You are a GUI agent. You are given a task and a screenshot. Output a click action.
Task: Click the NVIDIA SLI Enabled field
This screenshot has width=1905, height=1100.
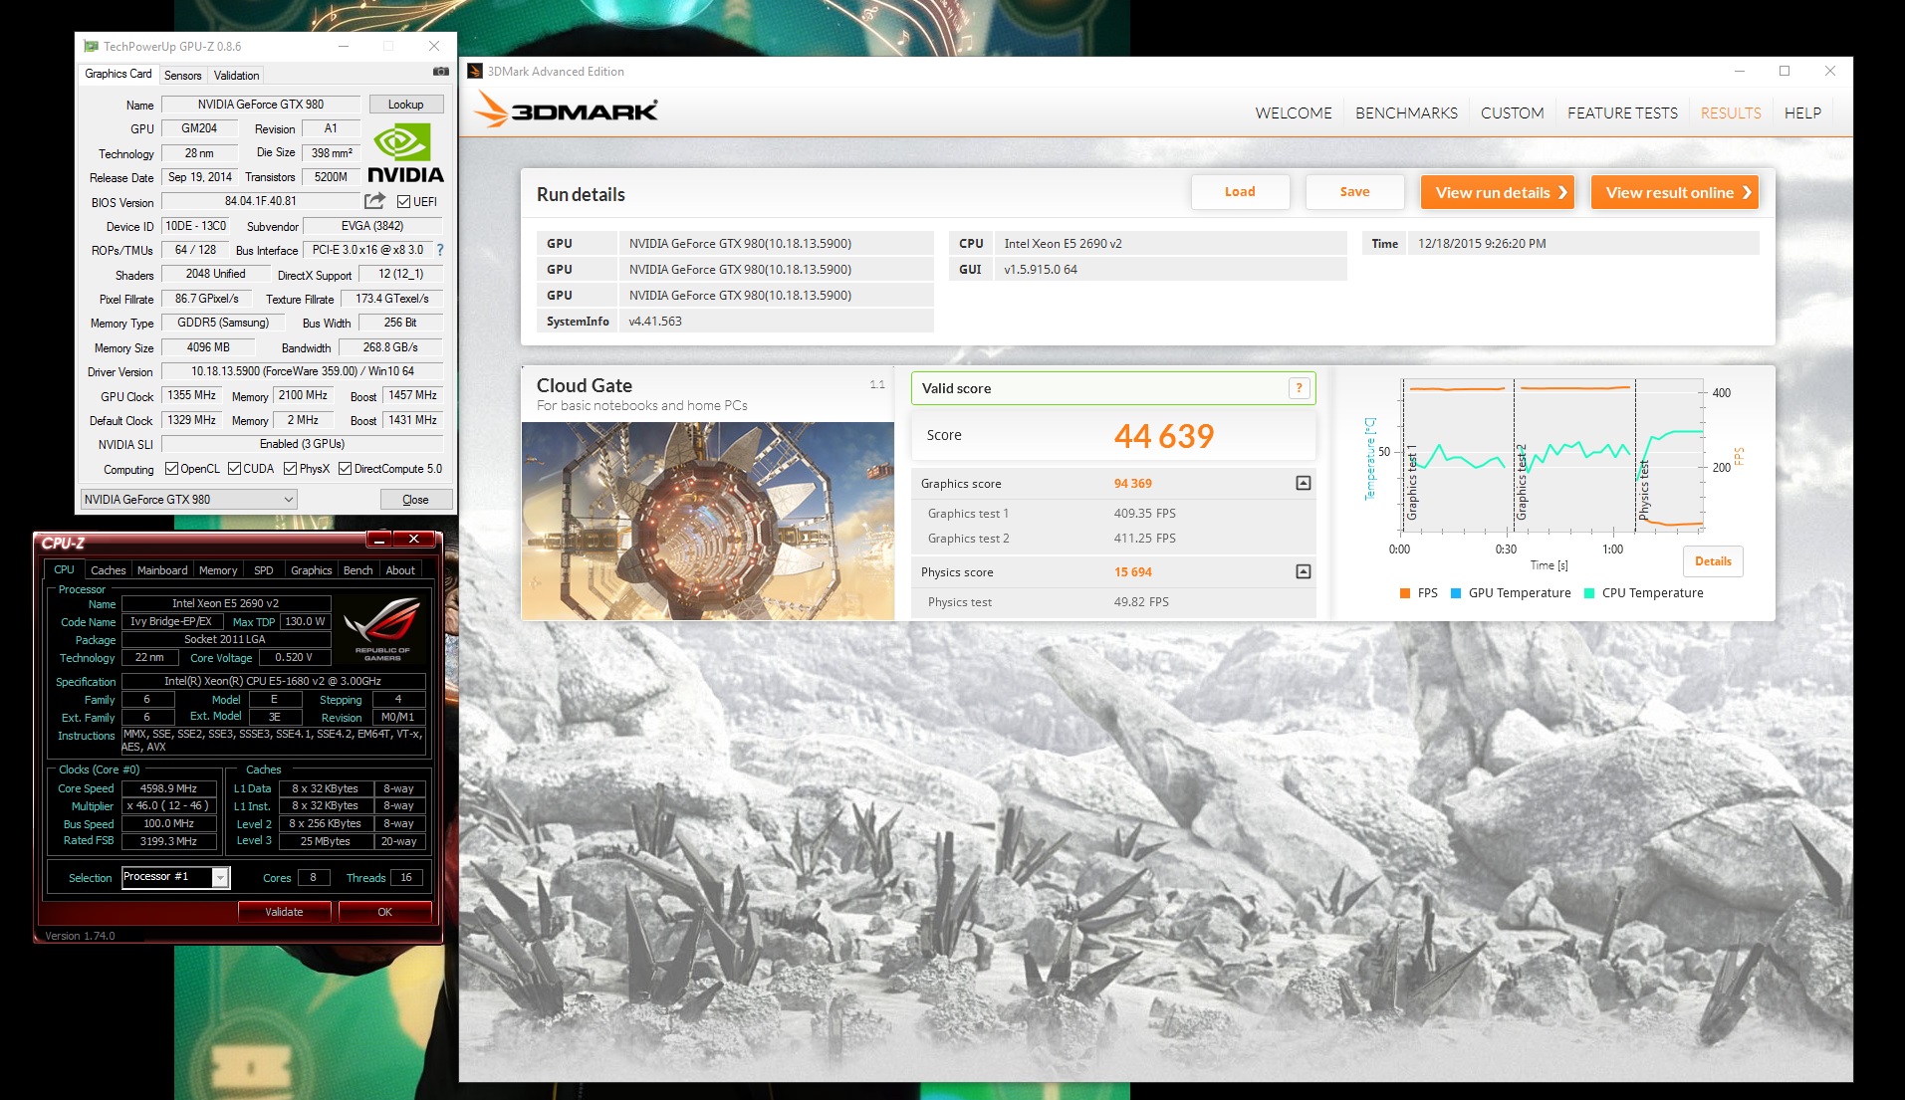[302, 444]
